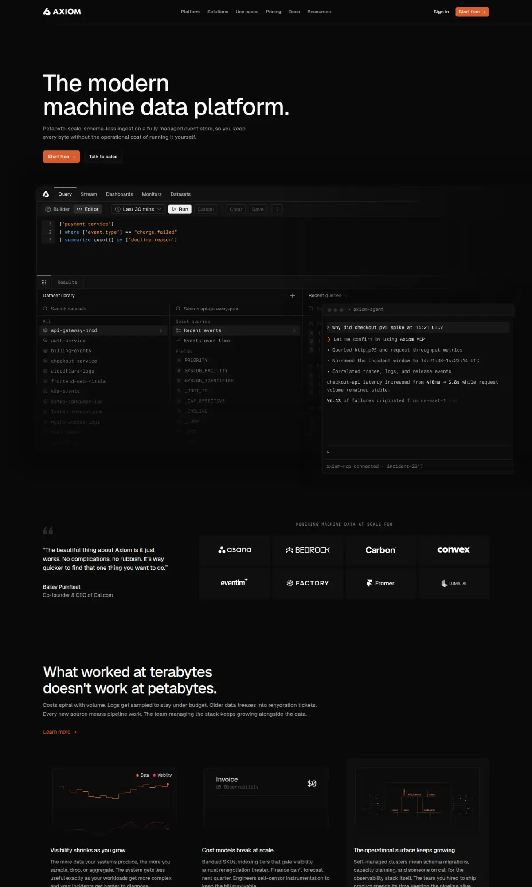
Task: Click k8s-events dataset icon
Action: [x=45, y=392]
